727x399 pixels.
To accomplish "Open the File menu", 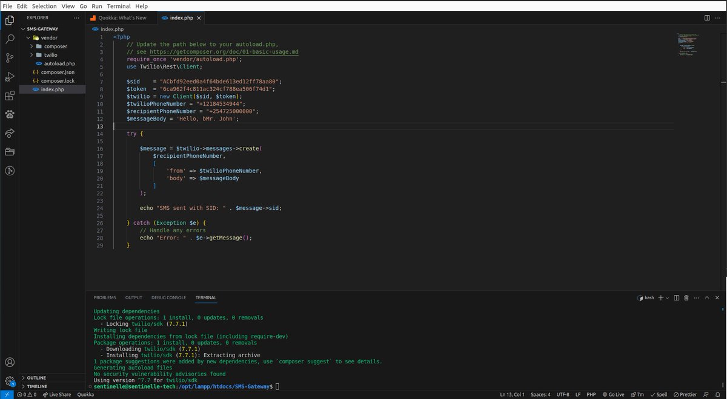I will (7, 6).
